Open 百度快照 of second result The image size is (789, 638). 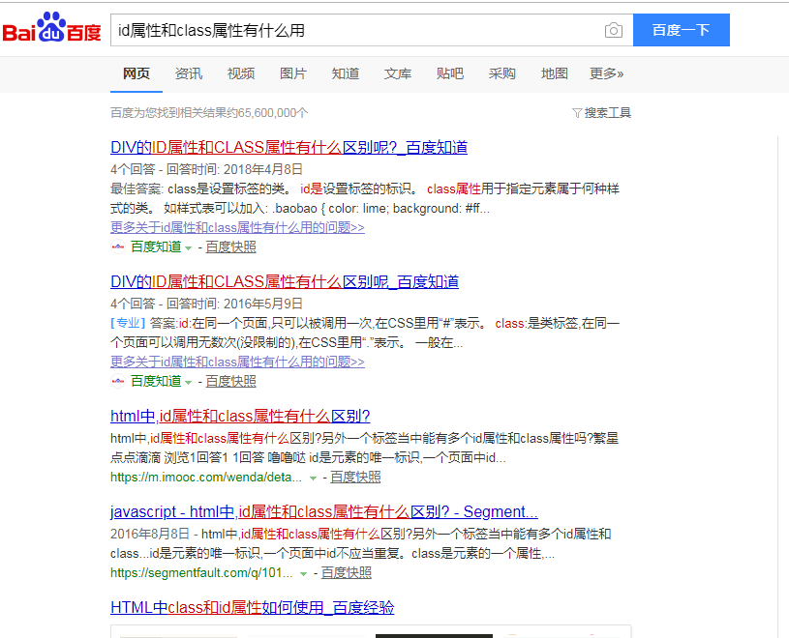tap(231, 381)
